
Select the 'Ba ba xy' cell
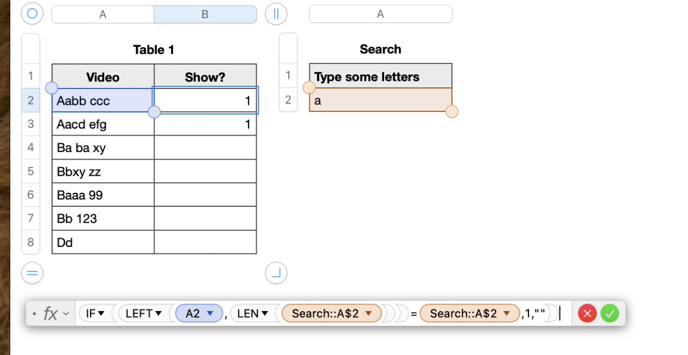click(x=103, y=148)
